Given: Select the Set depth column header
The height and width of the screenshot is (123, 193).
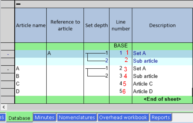Looking at the screenshot, I should tap(96, 26).
